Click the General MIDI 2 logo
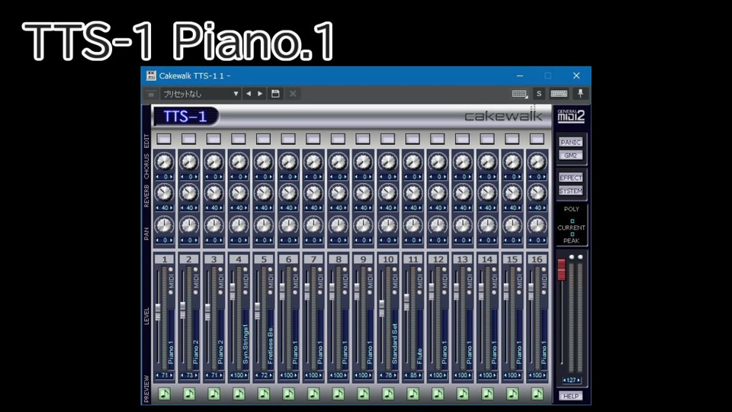Image resolution: width=732 pixels, height=412 pixels. [570, 116]
